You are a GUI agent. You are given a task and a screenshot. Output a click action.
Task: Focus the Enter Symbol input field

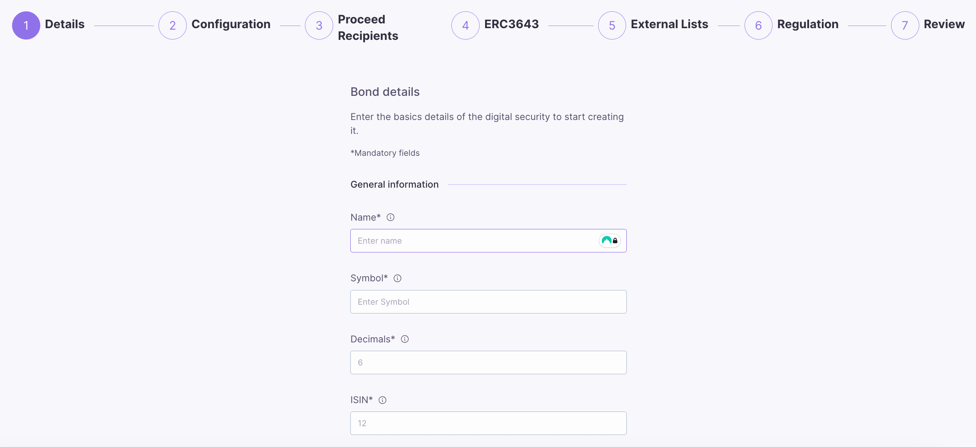click(488, 302)
